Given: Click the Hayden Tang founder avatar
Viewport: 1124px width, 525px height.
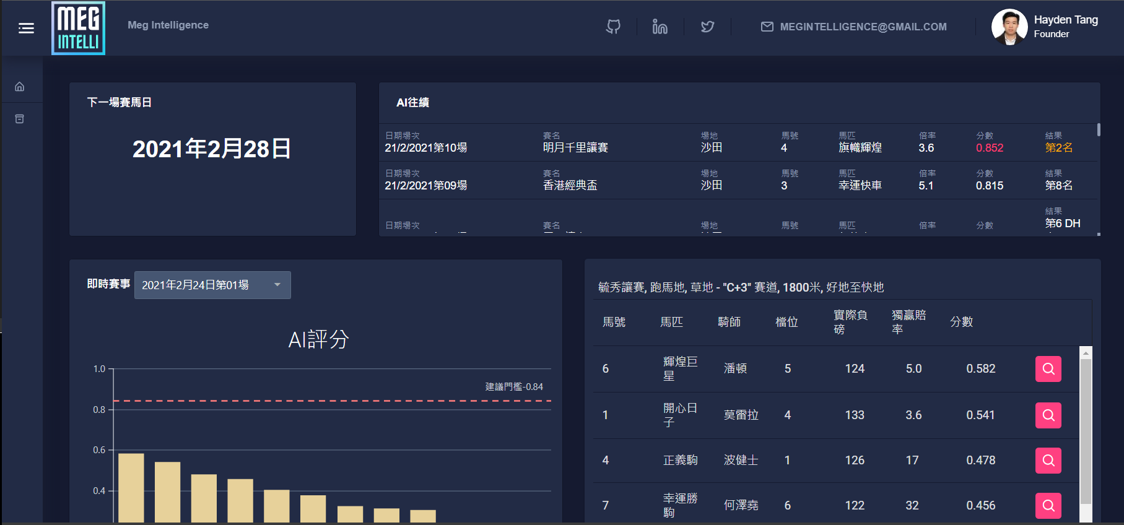Looking at the screenshot, I should tap(1009, 27).
